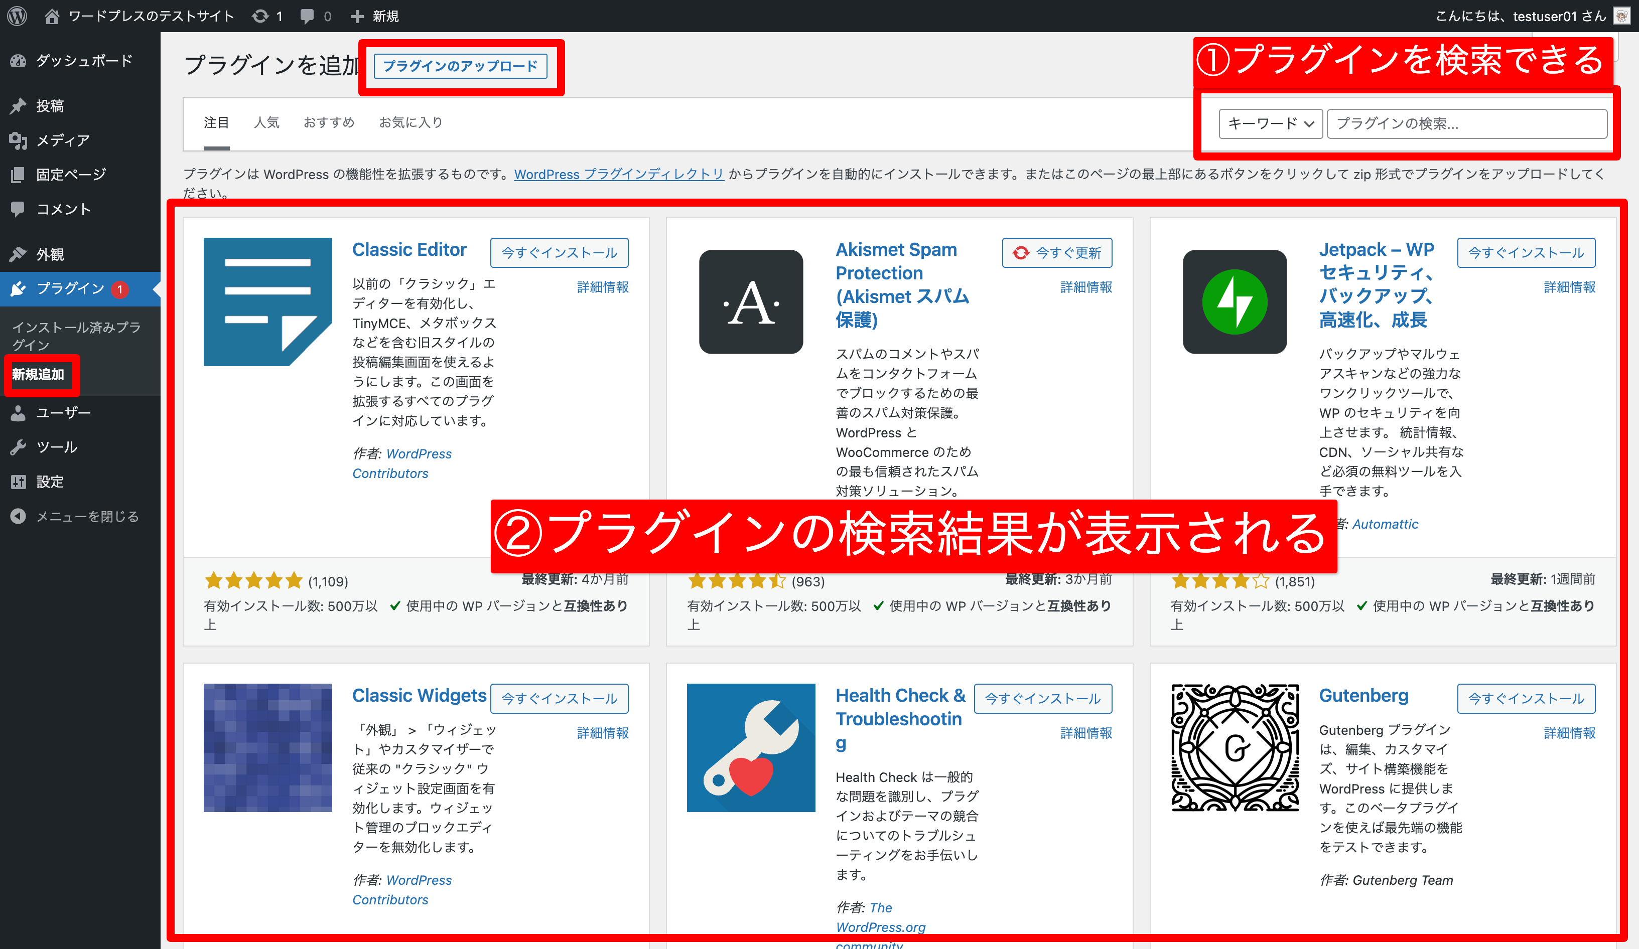Open WordPress Contributors author link under Classic Editor
The width and height of the screenshot is (1639, 949).
[402, 463]
